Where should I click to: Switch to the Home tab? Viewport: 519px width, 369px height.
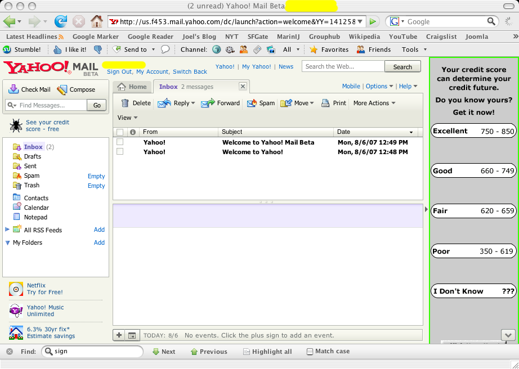(x=132, y=87)
